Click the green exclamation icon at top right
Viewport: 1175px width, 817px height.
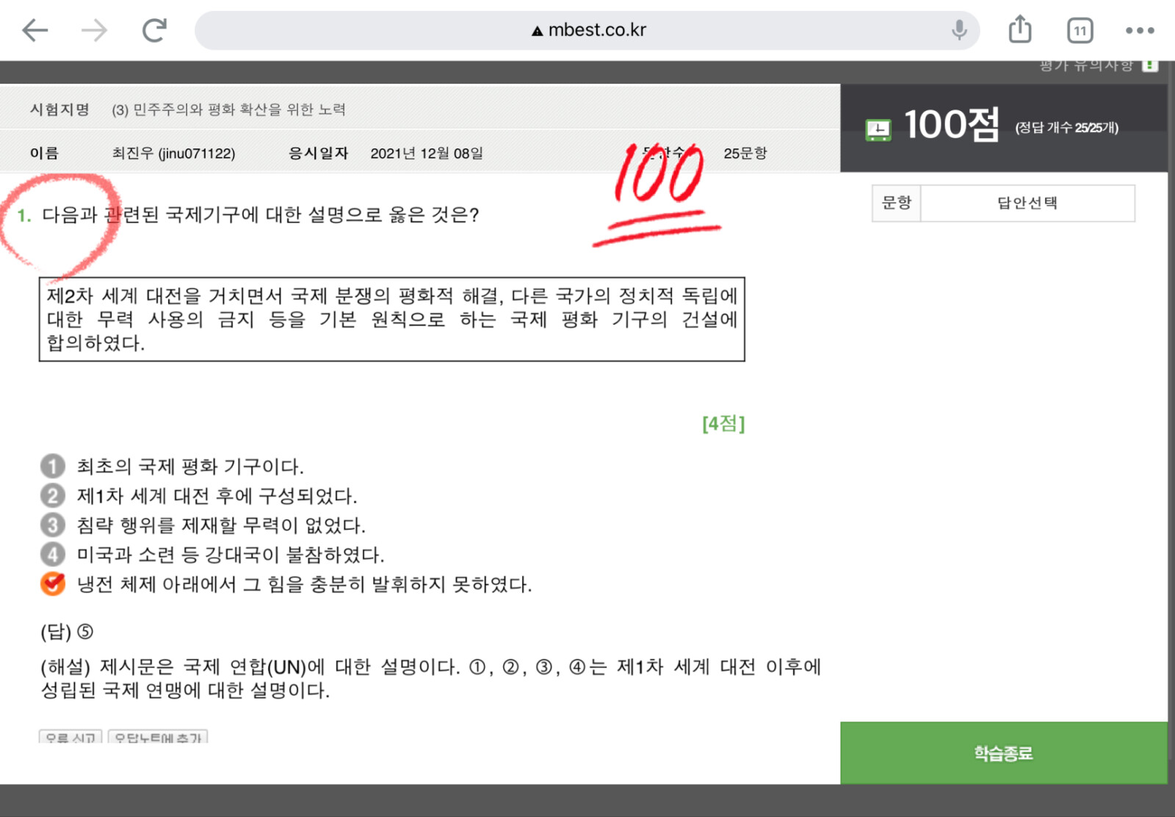(x=1151, y=65)
